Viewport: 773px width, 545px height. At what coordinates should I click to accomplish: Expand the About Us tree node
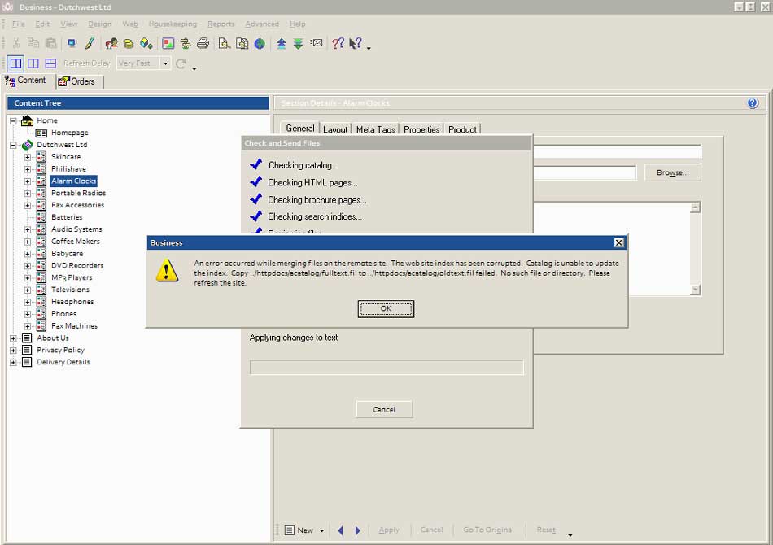13,338
